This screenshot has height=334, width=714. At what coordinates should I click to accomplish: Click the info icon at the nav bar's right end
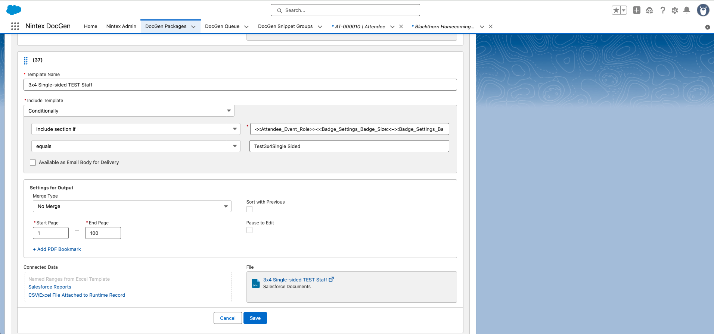707,27
